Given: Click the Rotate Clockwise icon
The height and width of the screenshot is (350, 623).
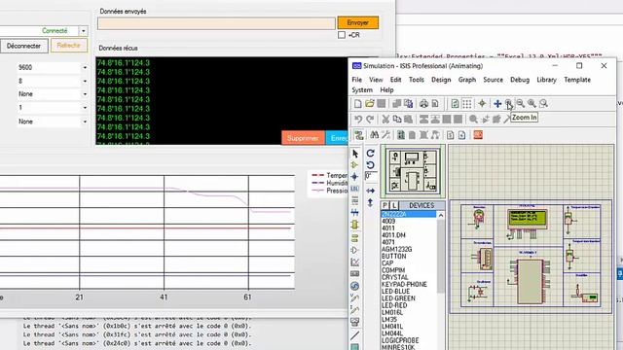Looking at the screenshot, I should 370,154.
